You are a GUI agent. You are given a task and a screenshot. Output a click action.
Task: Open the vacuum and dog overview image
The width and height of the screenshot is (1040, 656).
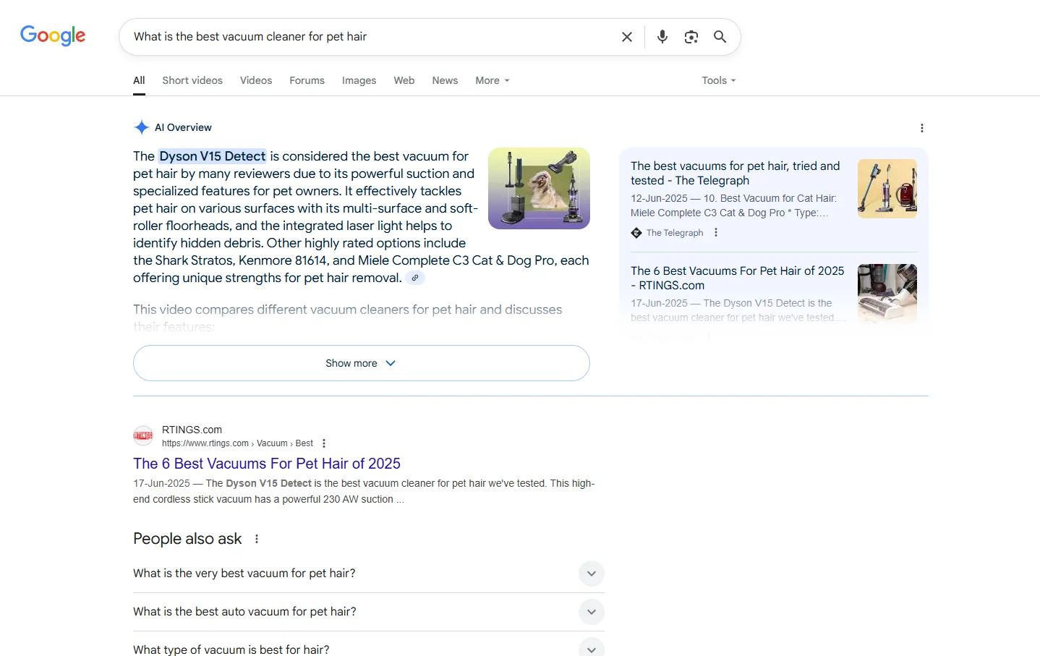539,188
